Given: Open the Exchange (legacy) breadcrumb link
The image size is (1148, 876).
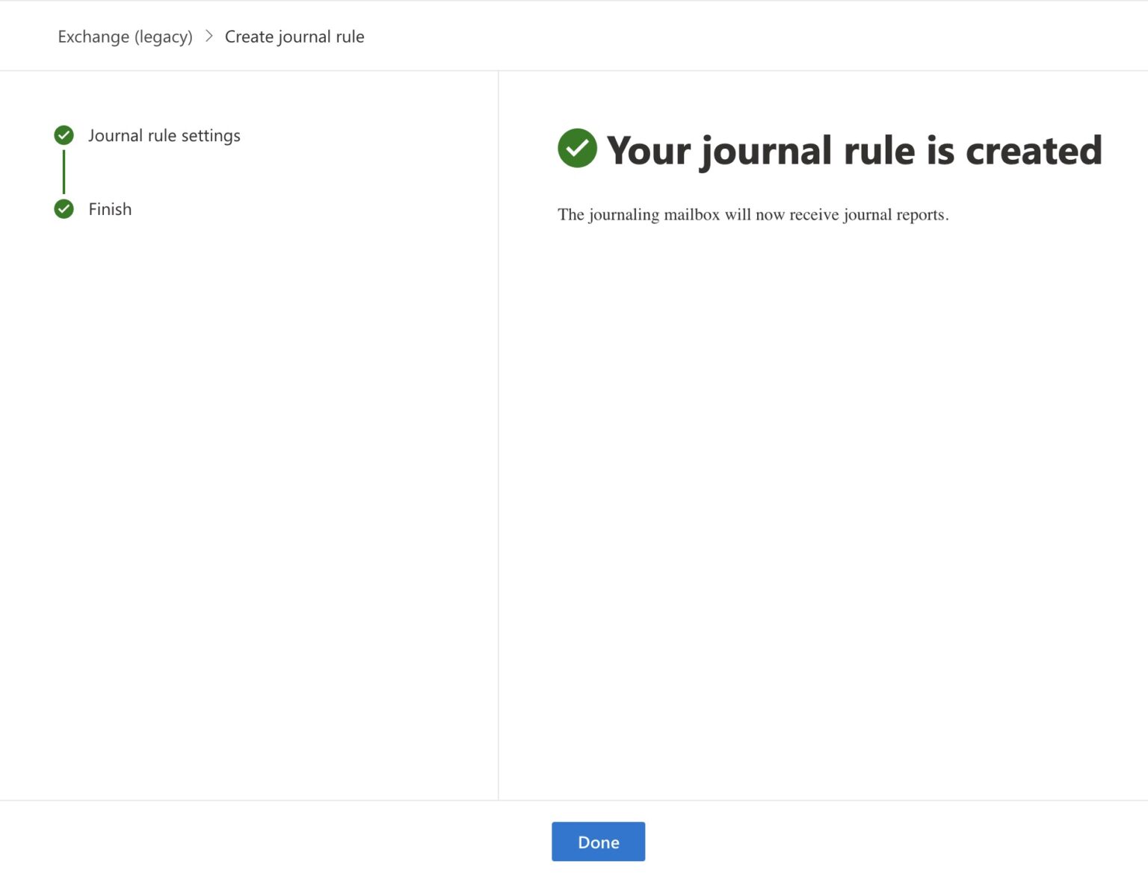Looking at the screenshot, I should 125,36.
